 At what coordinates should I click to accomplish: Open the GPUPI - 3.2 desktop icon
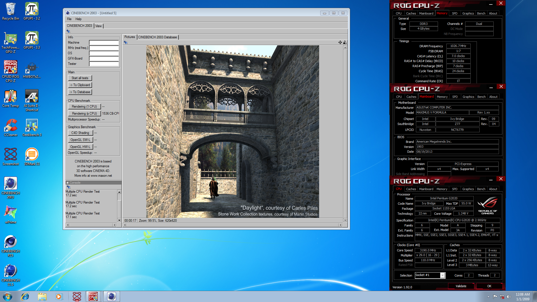32,11
